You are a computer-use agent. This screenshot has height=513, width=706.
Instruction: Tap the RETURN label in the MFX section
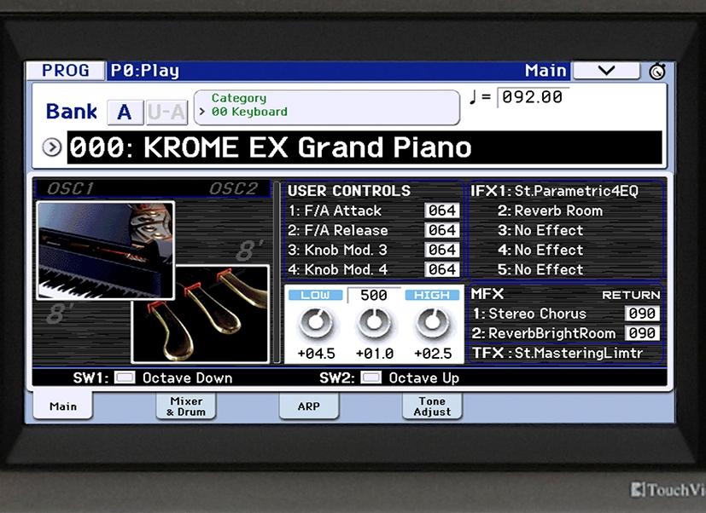click(x=631, y=294)
